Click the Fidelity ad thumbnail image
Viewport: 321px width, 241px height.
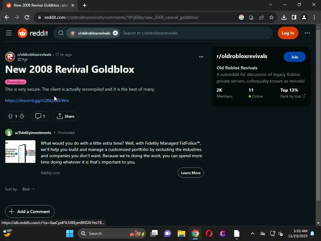[x=20, y=152]
